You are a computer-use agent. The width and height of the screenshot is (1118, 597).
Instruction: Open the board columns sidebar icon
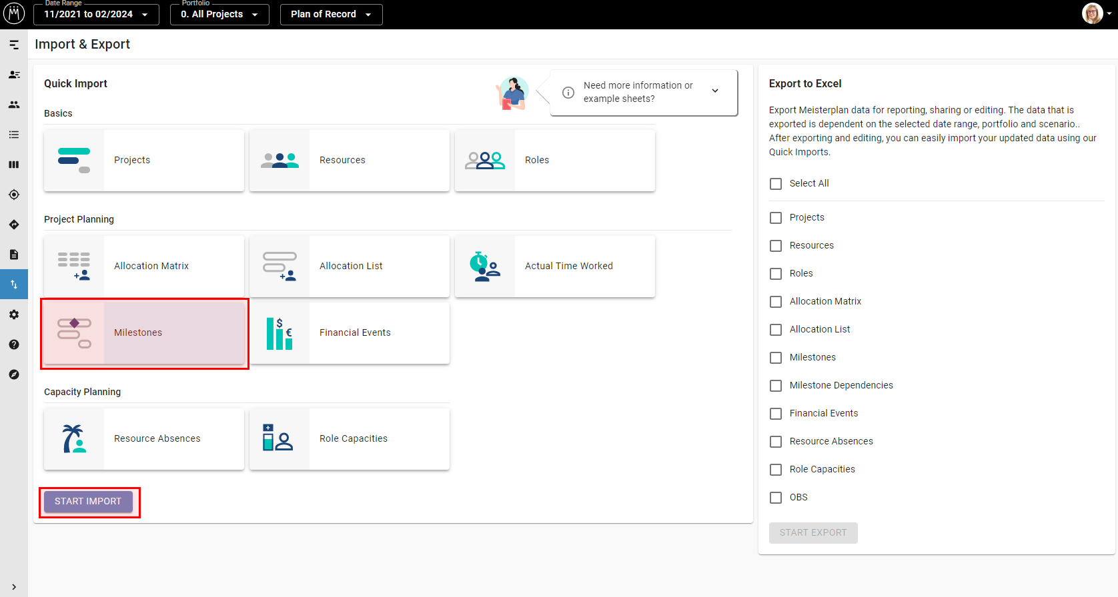(14, 165)
